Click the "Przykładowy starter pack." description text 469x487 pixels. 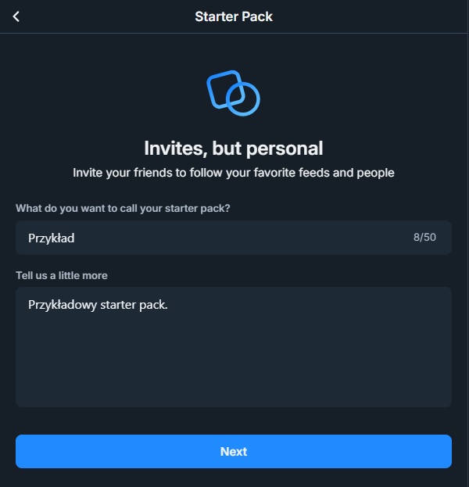pos(98,304)
